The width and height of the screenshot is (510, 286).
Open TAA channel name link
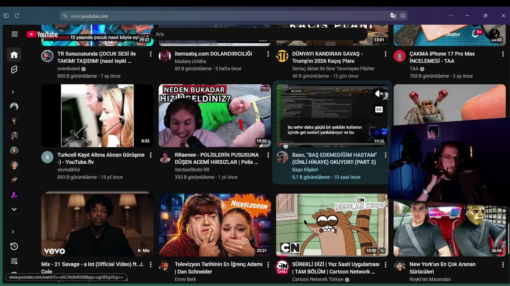(414, 69)
